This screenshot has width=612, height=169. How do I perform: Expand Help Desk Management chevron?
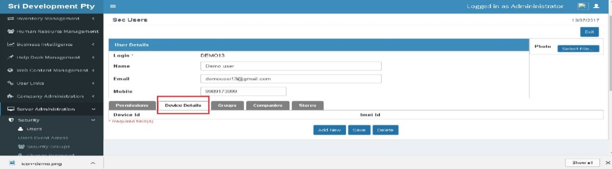(93, 57)
